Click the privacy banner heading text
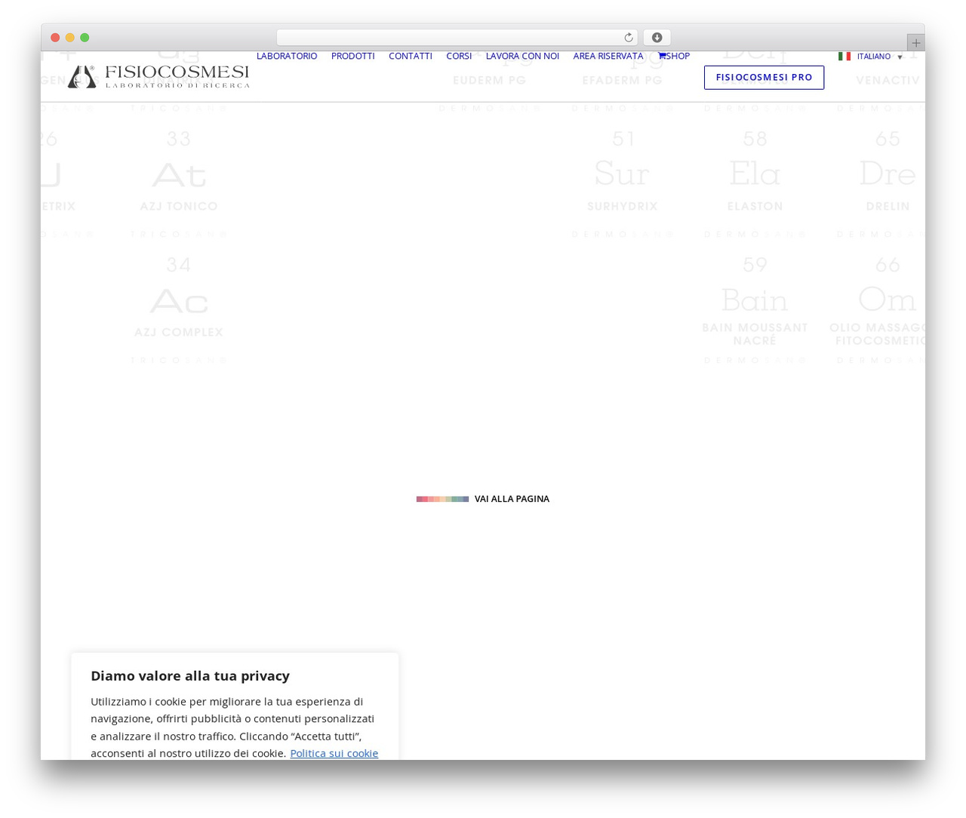The width and height of the screenshot is (966, 818). point(190,675)
